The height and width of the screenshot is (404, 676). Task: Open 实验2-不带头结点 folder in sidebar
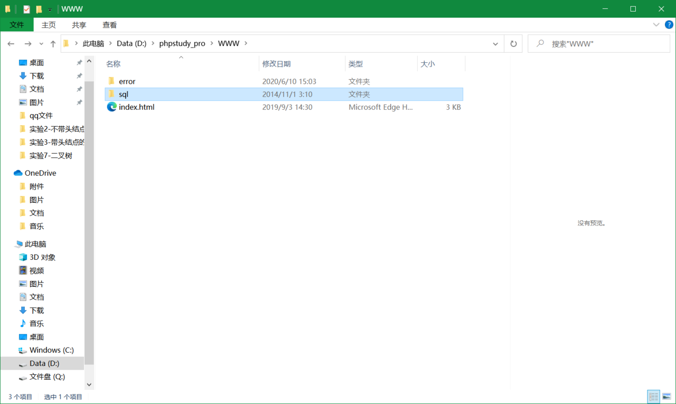57,129
